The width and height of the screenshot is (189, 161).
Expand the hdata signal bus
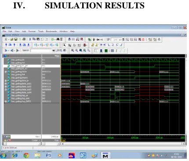[x=6, y=72]
